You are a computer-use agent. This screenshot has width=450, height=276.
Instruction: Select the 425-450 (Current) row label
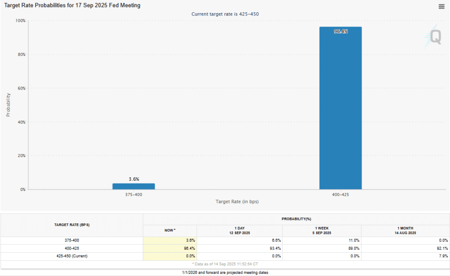[71, 256]
